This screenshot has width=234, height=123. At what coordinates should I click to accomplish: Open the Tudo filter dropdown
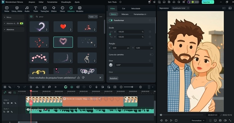[93, 17]
